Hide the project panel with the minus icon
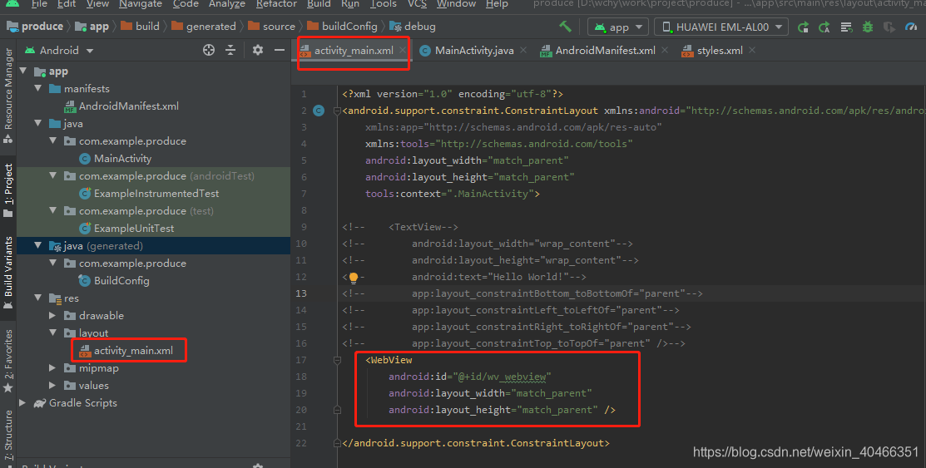926x468 pixels. click(x=280, y=50)
